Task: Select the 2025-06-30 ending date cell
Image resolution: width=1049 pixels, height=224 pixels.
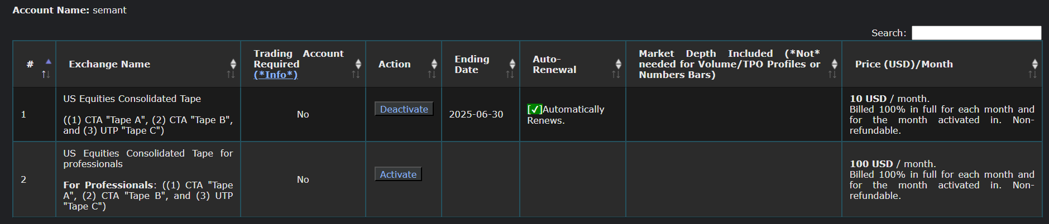Action: [x=476, y=114]
